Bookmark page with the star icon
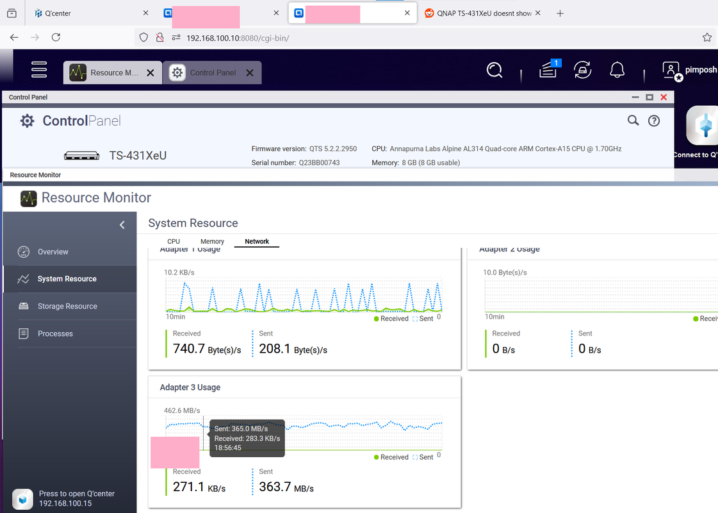The height and width of the screenshot is (513, 718). click(707, 38)
